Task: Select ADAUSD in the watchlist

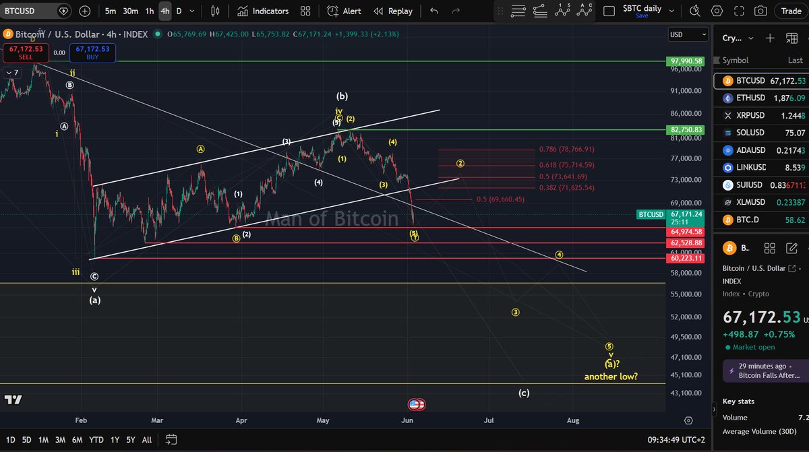Action: pos(761,150)
